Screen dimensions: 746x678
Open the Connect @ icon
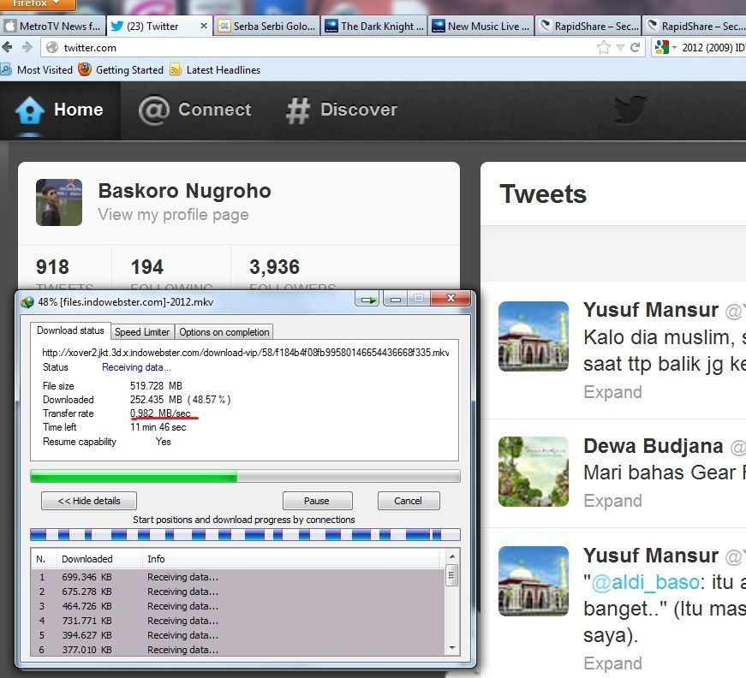[x=153, y=110]
